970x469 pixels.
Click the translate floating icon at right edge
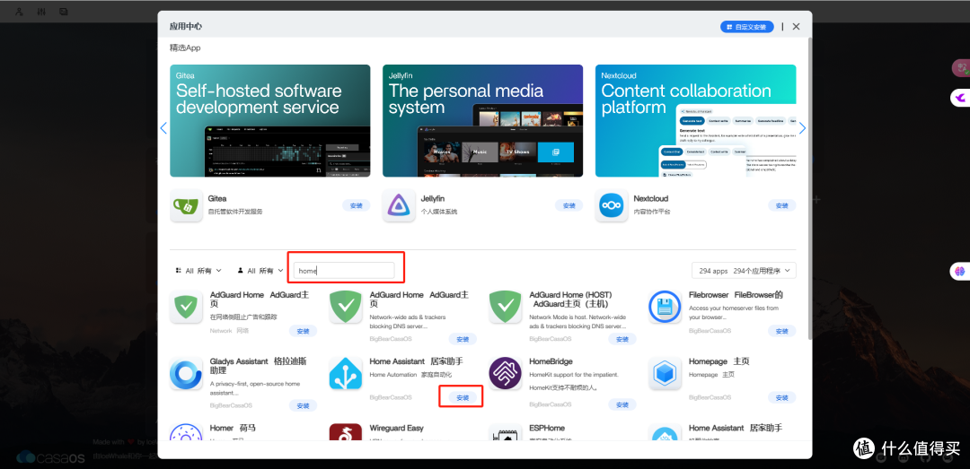[x=961, y=68]
